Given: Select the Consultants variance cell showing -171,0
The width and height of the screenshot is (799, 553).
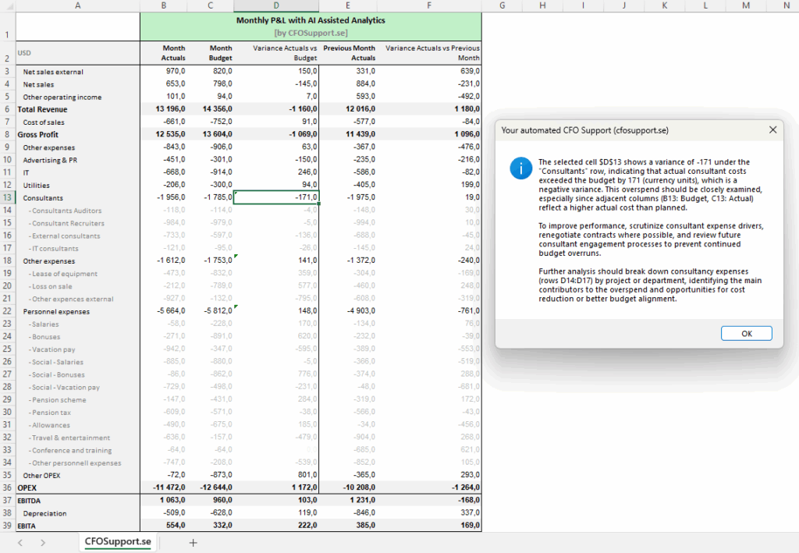Looking at the screenshot, I should point(277,197).
